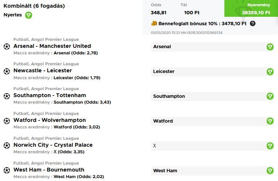Click the football icon beside Arsenal - Manchester United
The width and height of the screenshot is (278, 181).
pyautogui.click(x=7, y=46)
